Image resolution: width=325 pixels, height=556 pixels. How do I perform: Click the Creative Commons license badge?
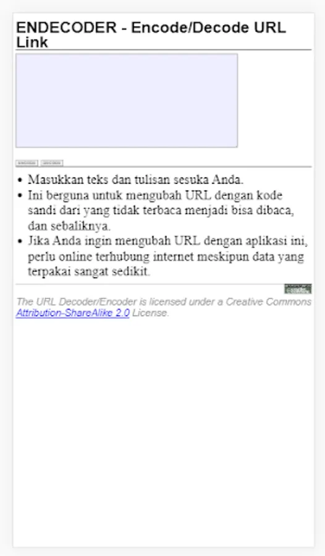tap(298, 289)
